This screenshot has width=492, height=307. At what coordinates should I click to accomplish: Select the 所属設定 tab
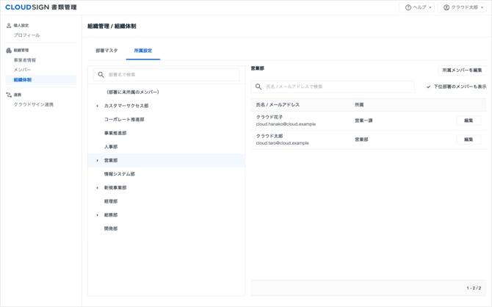point(143,51)
